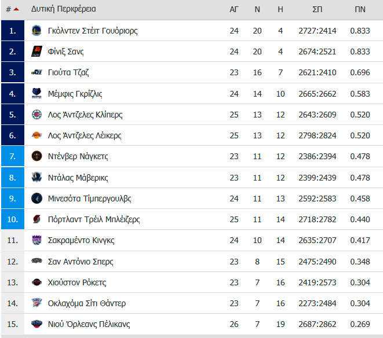This screenshot has width=383, height=338.
Task: Sort table by ΑΓ games column
Action: (x=234, y=9)
